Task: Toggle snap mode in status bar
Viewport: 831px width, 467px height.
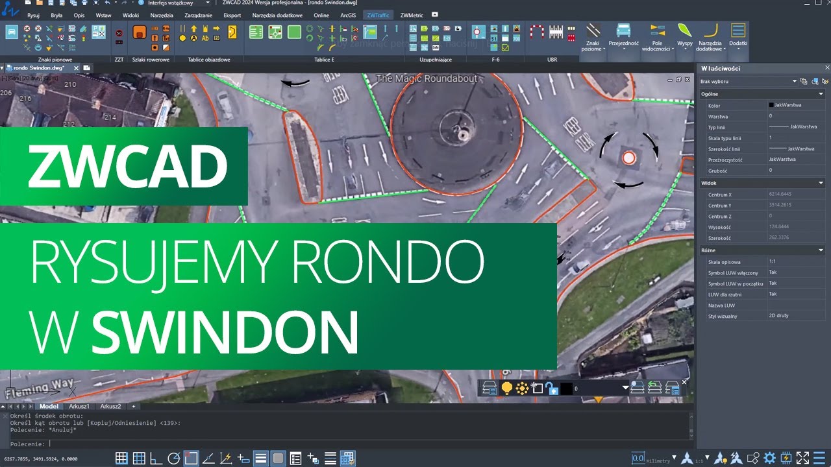Action: coord(121,458)
